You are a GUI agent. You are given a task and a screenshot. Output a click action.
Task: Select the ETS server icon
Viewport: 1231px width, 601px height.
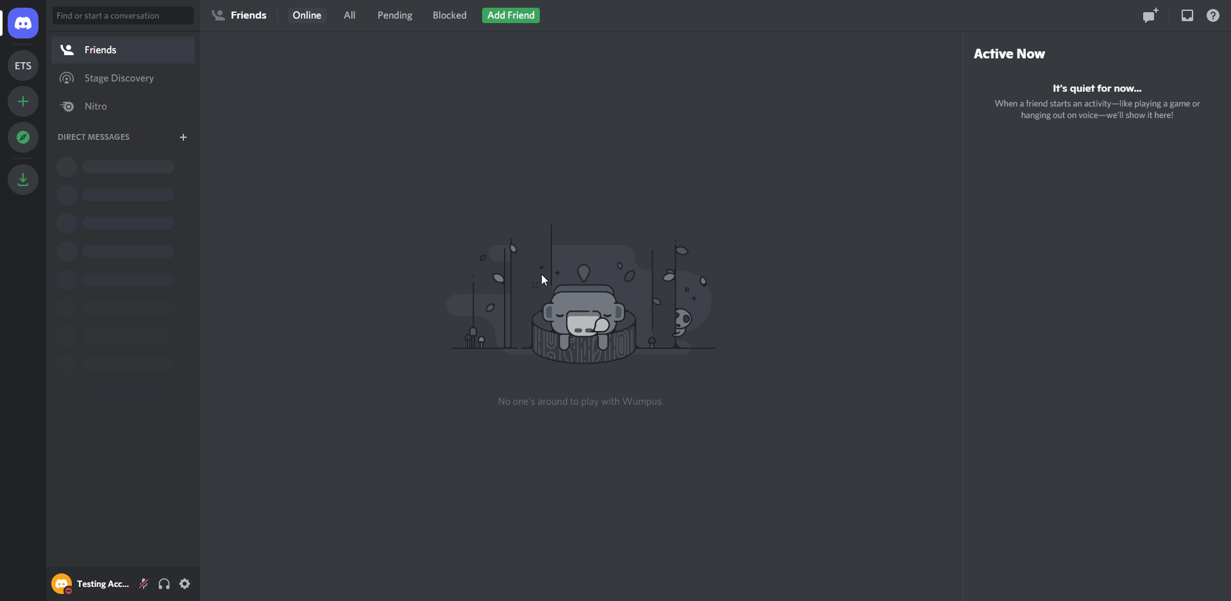click(22, 65)
